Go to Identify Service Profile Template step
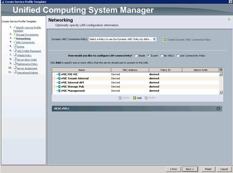The image size is (233, 173). 27,29
